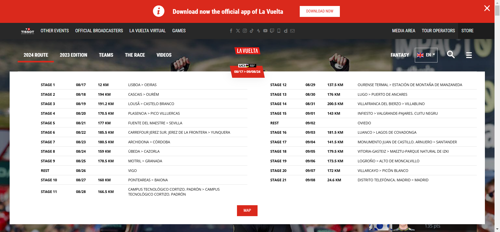500x232 pixels.
Task: Close the app download banner
Action: [x=487, y=8]
